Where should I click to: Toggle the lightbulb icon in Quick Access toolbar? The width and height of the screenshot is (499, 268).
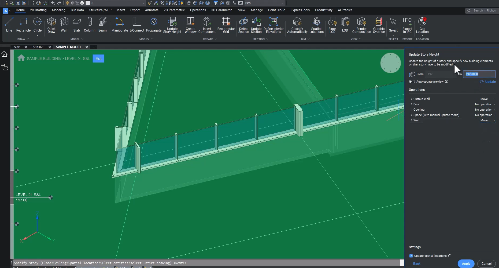pos(67,3)
